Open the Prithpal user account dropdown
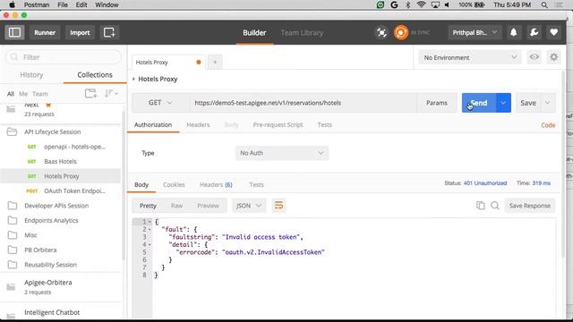573x322 pixels. (475, 32)
